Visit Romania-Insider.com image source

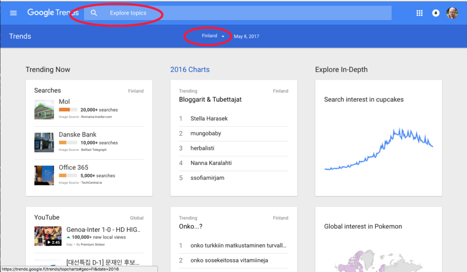tap(97, 117)
